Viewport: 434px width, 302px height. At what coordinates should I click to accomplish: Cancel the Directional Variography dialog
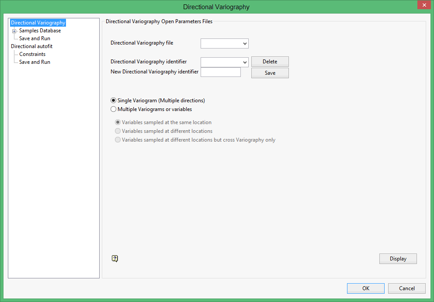tap(406, 288)
